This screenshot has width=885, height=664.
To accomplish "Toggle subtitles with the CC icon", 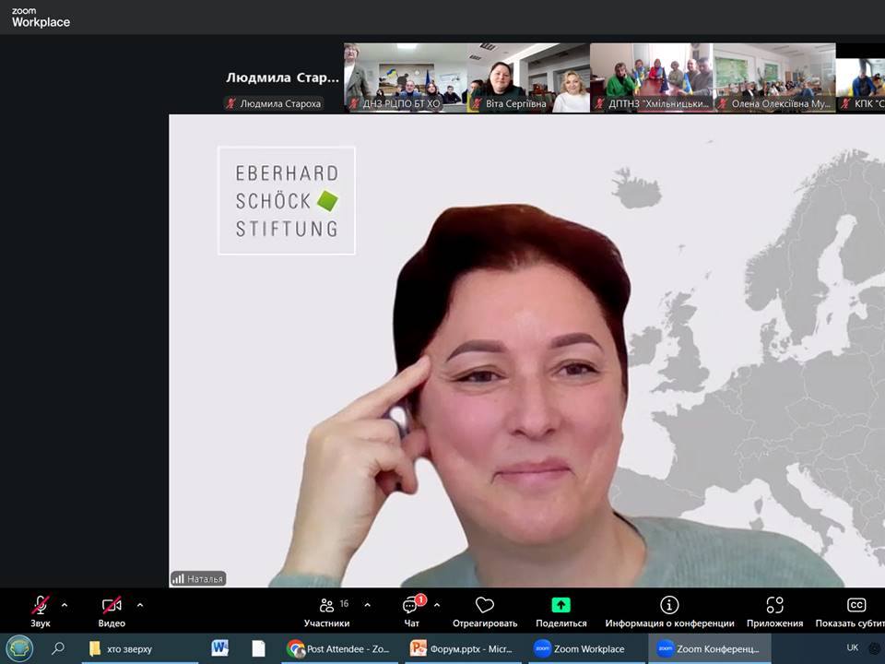I will (855, 606).
